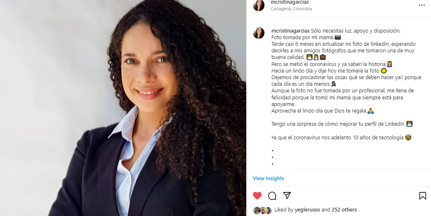Click the third liker avatar thumbnail
The image size is (431, 216).
coord(269,210)
